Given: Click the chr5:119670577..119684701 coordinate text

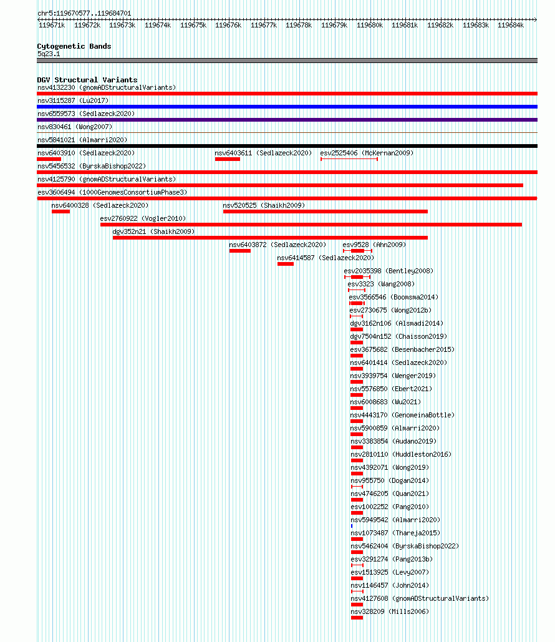Looking at the screenshot, I should (84, 14).
